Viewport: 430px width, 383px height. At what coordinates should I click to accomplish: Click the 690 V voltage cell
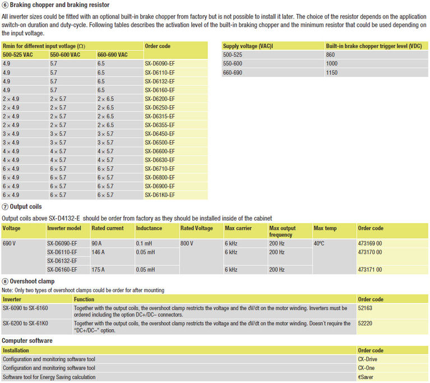[10, 244]
